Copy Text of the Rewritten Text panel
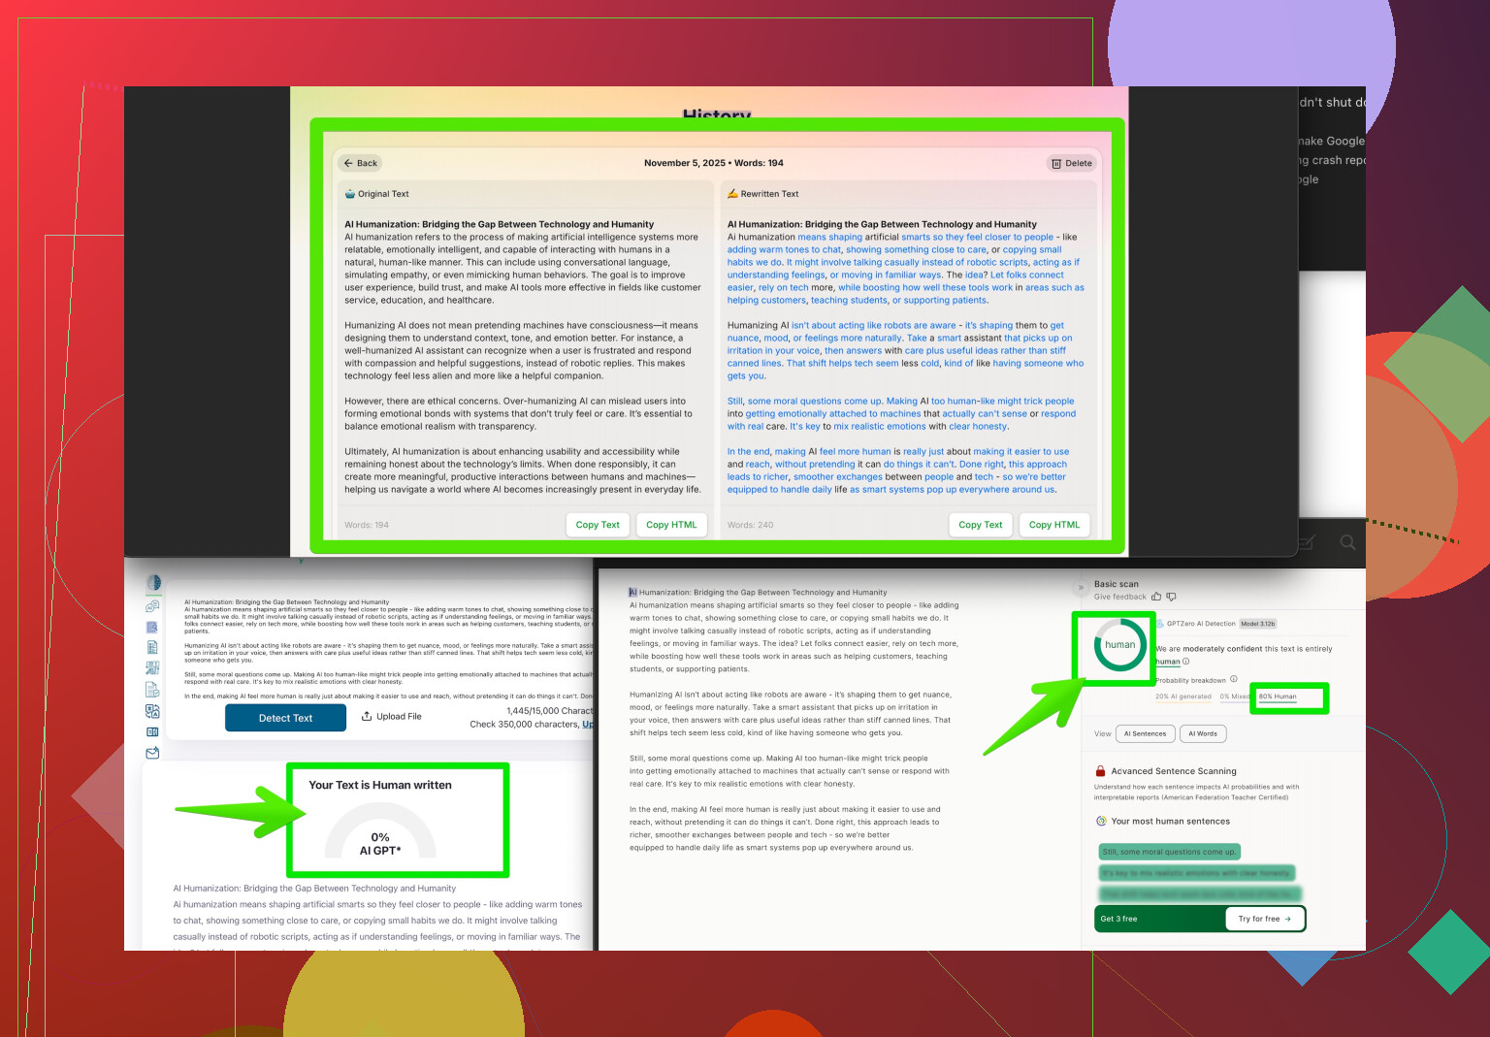The image size is (1490, 1037). tap(980, 525)
